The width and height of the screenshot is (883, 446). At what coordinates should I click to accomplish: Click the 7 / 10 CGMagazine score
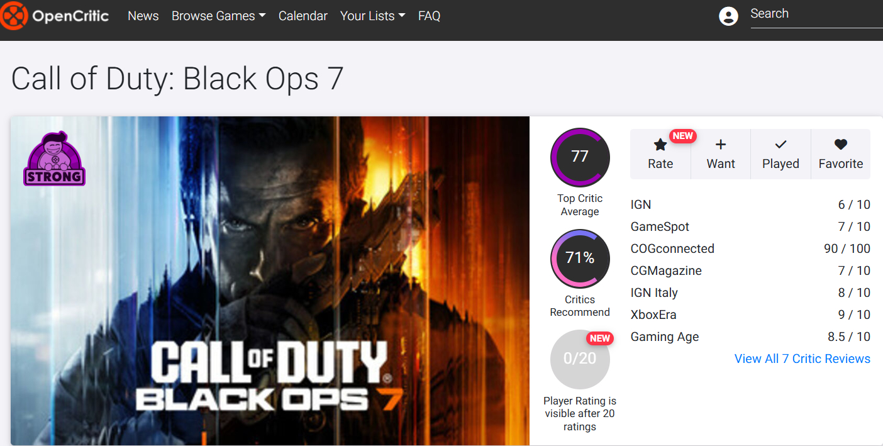[854, 270]
